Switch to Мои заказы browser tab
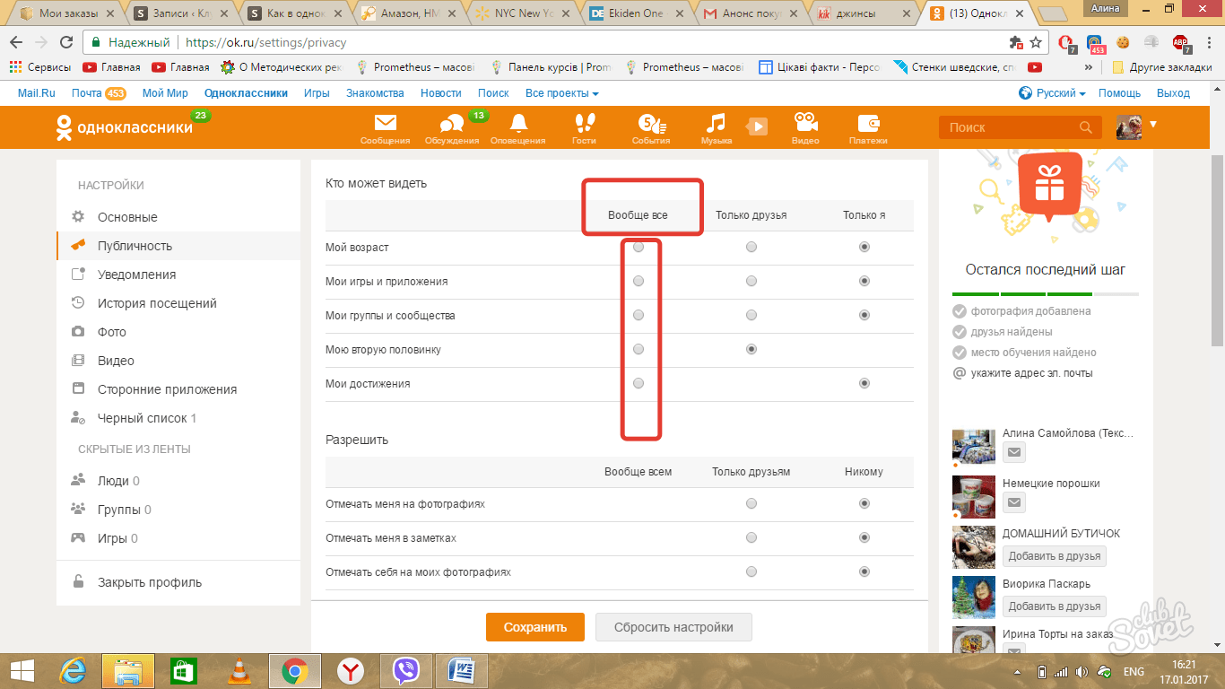The image size is (1225, 689). 67,13
